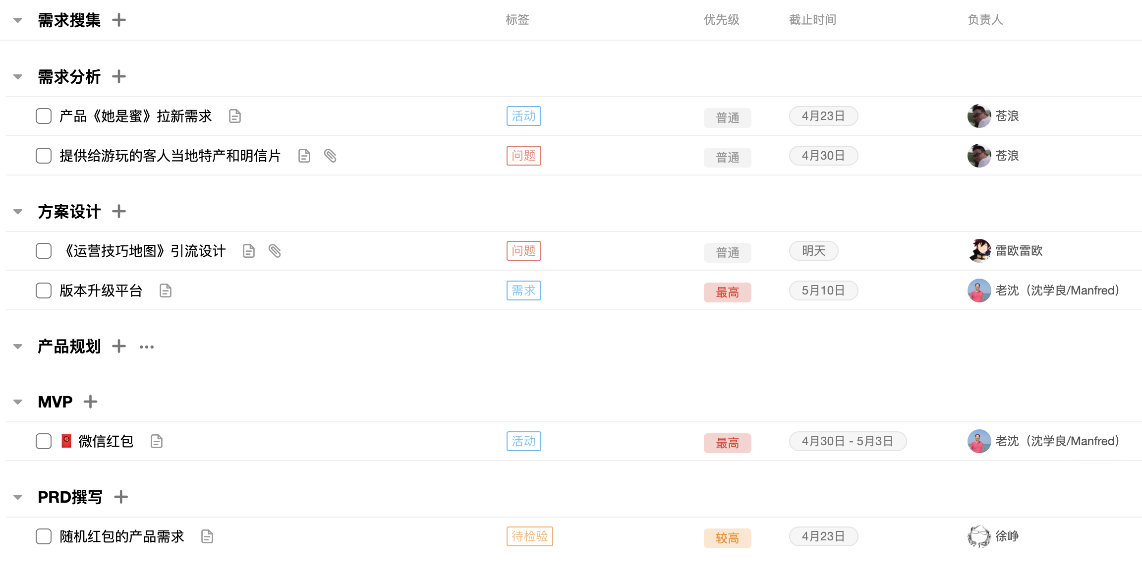Click the 截止时间 column header
The image size is (1142, 583).
click(812, 20)
